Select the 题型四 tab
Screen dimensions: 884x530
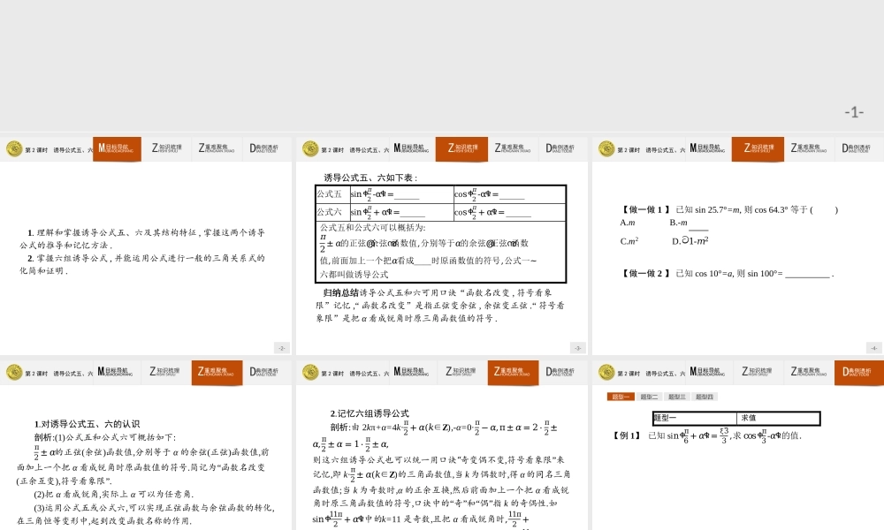pyautogui.click(x=705, y=396)
